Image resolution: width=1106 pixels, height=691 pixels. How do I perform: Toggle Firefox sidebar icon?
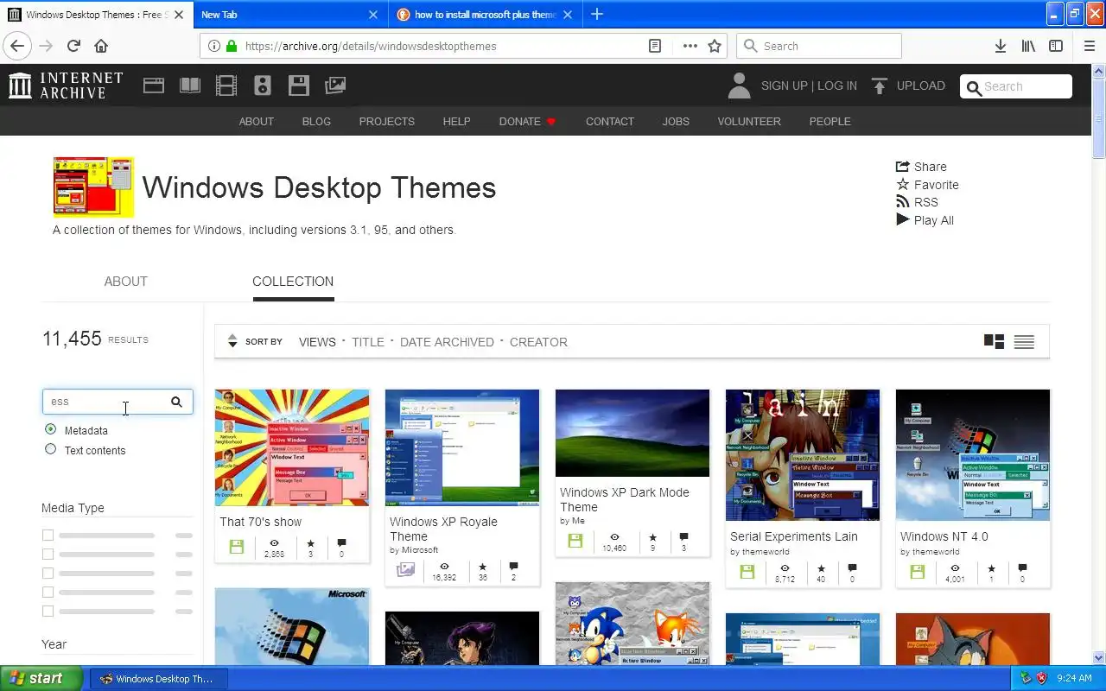click(x=1056, y=46)
